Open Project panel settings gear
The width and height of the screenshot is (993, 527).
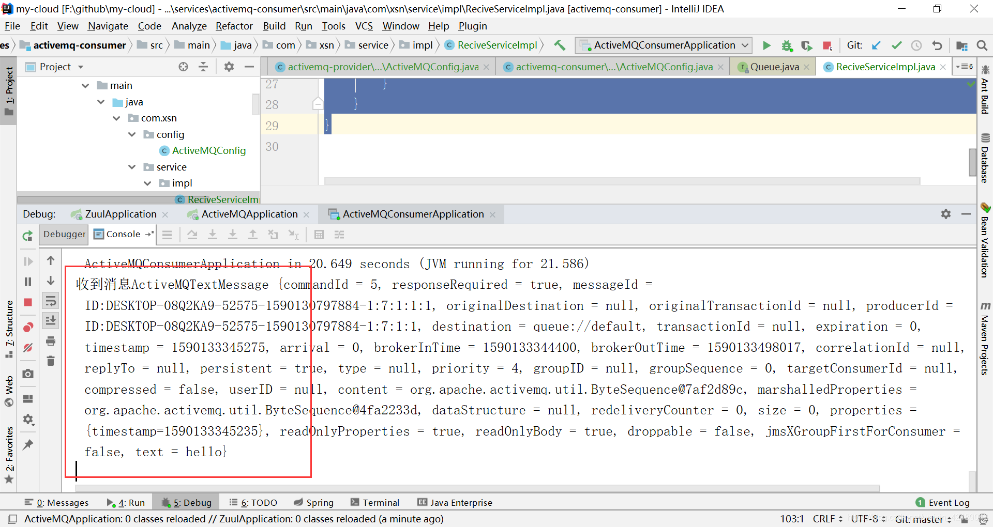pyautogui.click(x=229, y=67)
